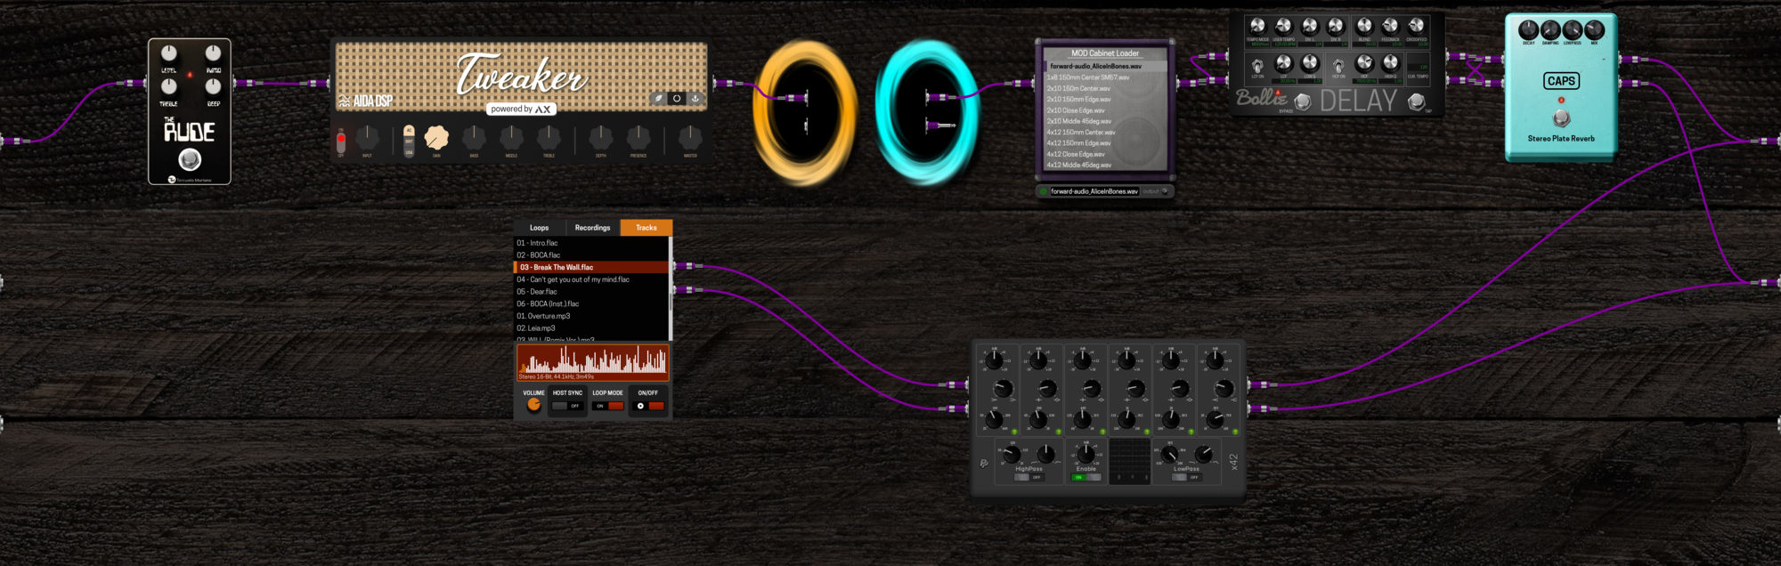Click the x42 EQ HighPass frequency knob
The height and width of the screenshot is (566, 1781).
[1012, 454]
